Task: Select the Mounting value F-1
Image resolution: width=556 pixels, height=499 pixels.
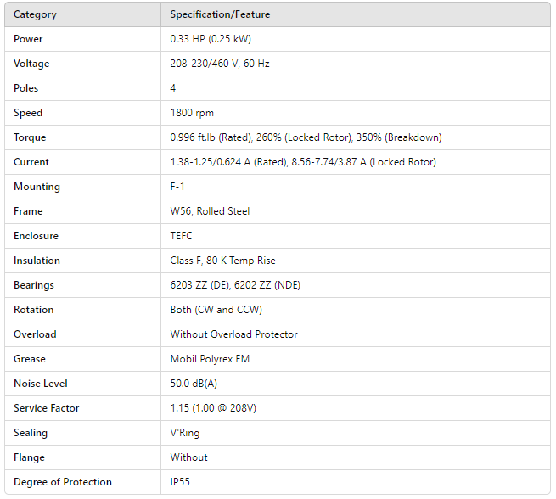Action: pyautogui.click(x=179, y=187)
